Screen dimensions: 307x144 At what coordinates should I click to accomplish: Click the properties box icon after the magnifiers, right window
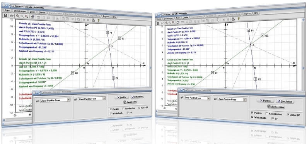click(x=178, y=22)
